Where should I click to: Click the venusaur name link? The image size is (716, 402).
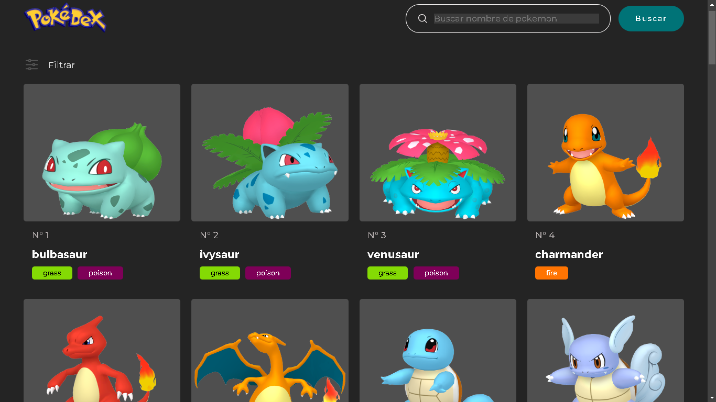393,254
